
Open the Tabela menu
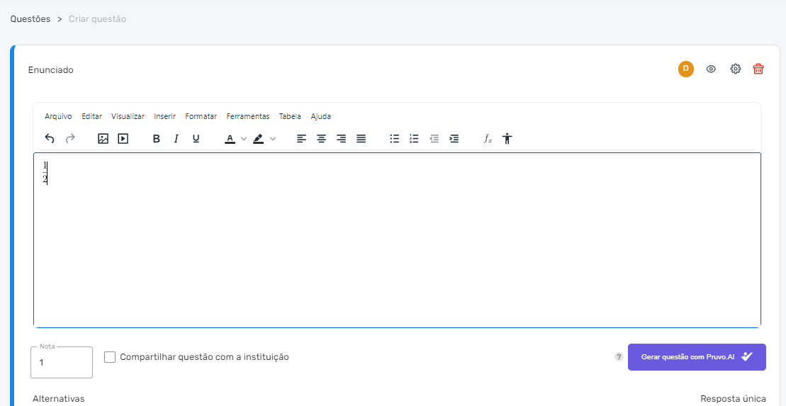click(291, 116)
